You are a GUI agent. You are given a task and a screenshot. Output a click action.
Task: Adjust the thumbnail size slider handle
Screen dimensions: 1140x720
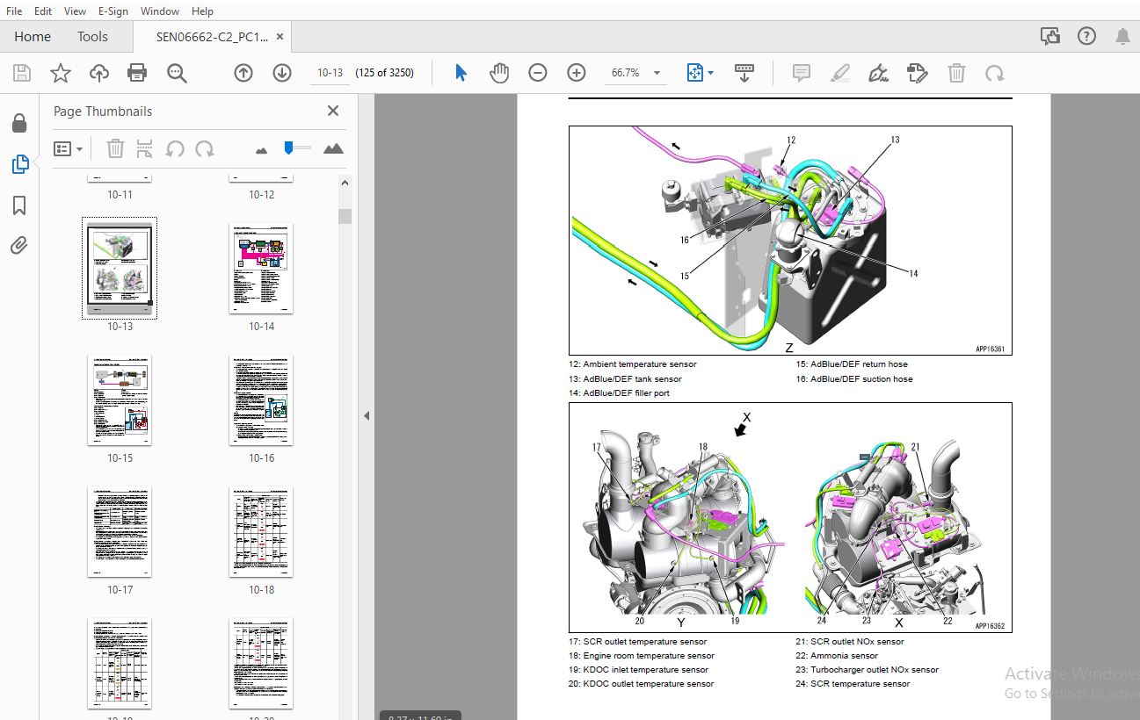click(x=289, y=148)
